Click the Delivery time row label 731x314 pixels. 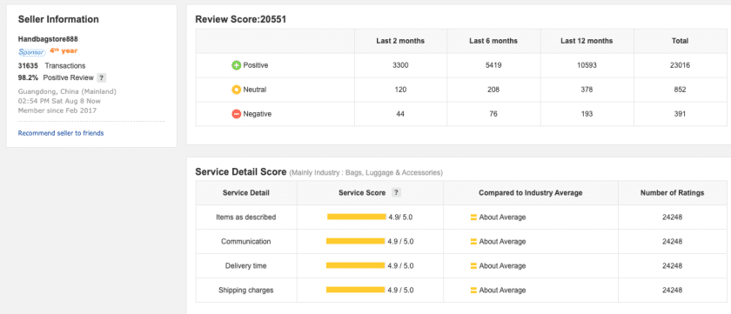point(246,266)
